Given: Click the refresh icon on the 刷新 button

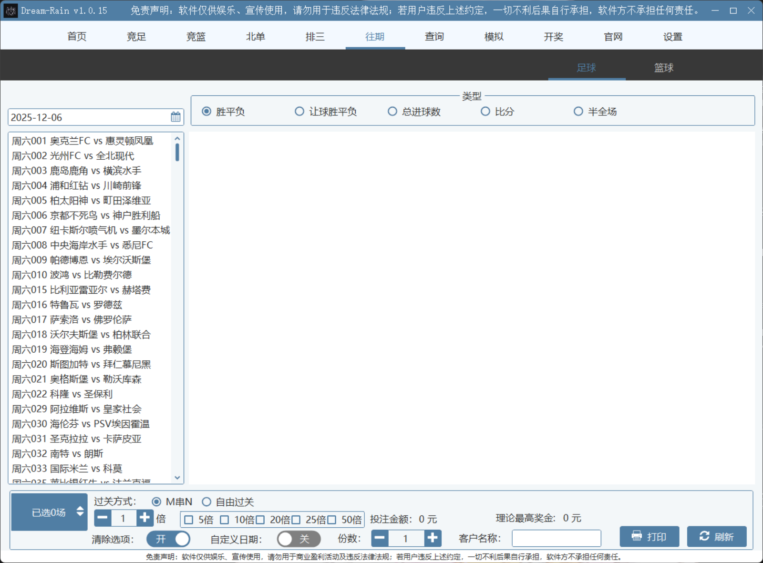Looking at the screenshot, I should (x=705, y=536).
